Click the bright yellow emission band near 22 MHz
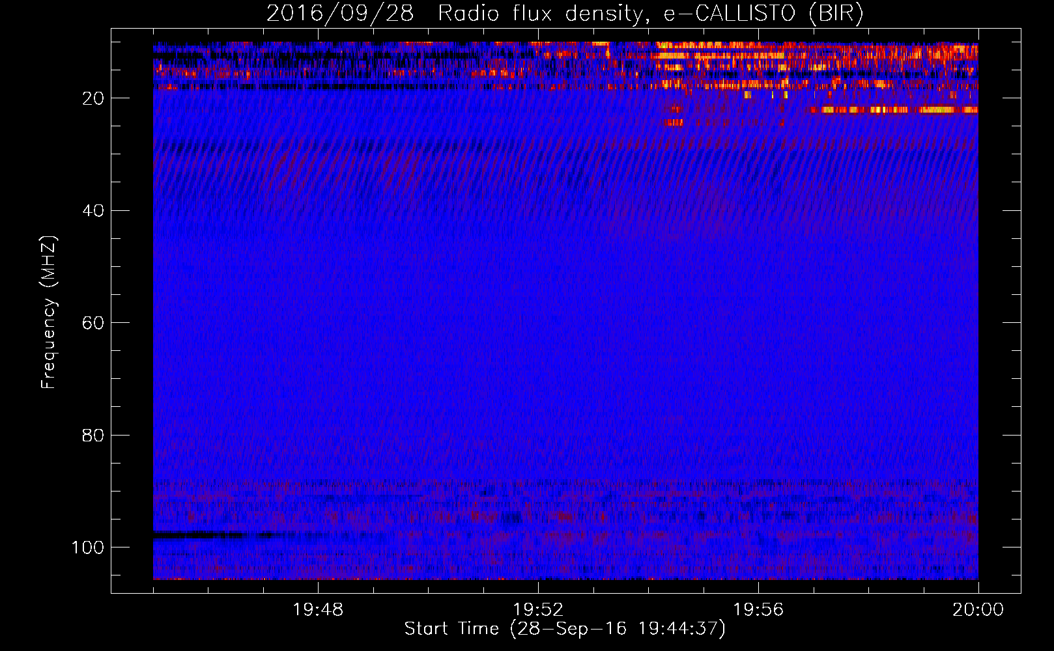Viewport: 1054px width, 651px height. coord(892,110)
